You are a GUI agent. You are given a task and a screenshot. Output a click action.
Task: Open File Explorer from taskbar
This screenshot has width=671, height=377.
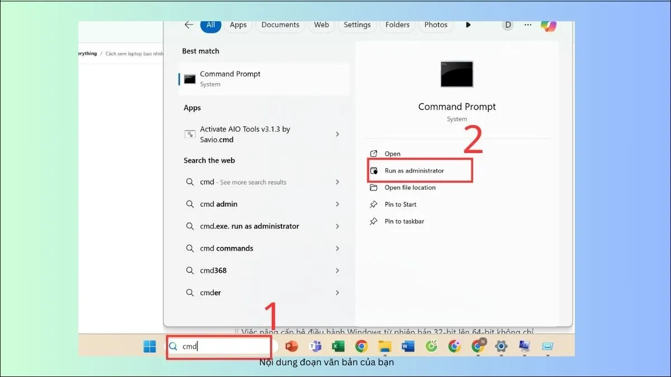pyautogui.click(x=384, y=346)
